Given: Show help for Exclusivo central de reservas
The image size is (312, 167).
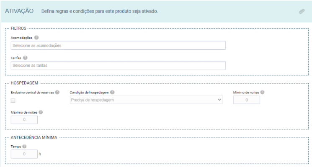Looking at the screenshot, I should tap(57, 92).
